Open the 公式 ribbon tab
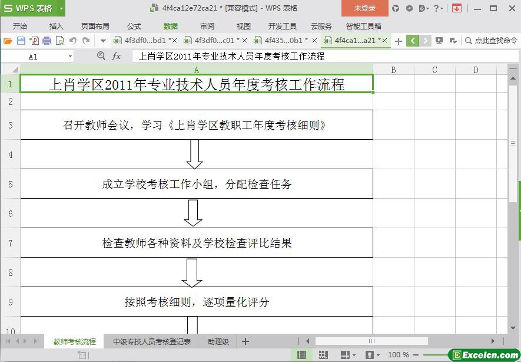This screenshot has width=521, height=362. tap(134, 27)
